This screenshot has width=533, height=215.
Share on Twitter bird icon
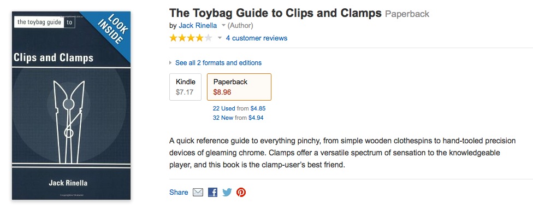click(227, 193)
